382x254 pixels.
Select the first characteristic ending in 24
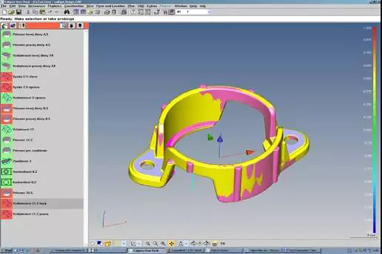41,55
